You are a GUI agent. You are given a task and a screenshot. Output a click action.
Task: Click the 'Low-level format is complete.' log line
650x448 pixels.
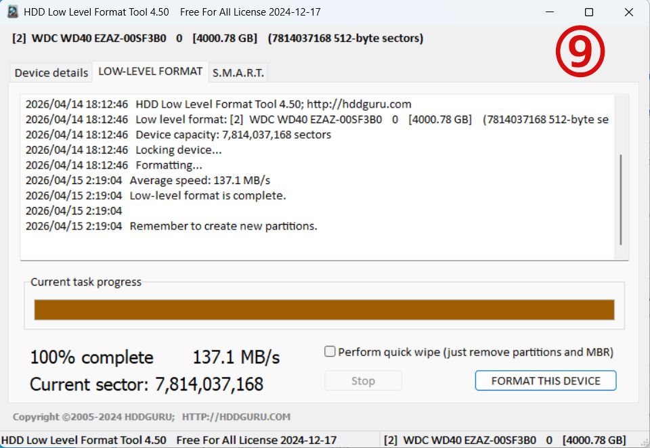click(156, 196)
